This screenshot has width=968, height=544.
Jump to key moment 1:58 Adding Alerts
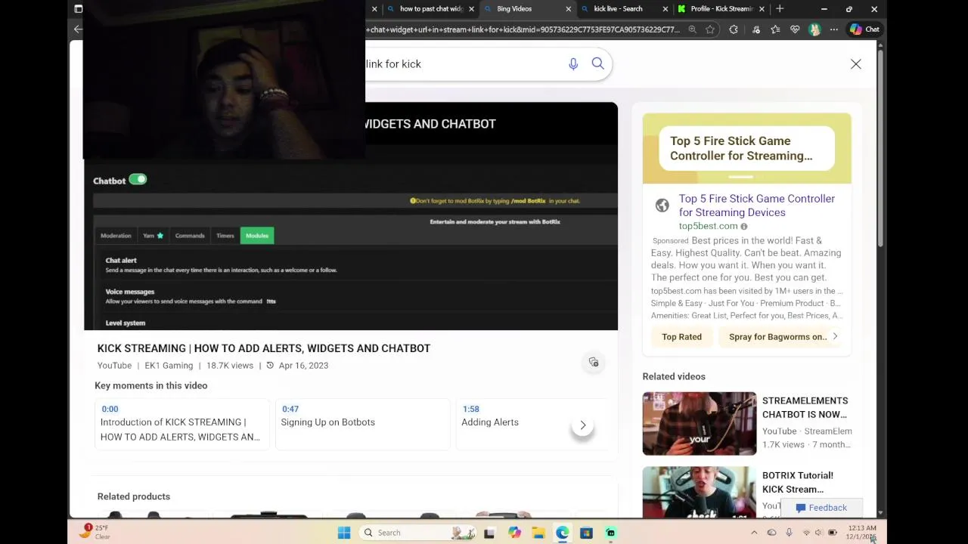(532, 424)
